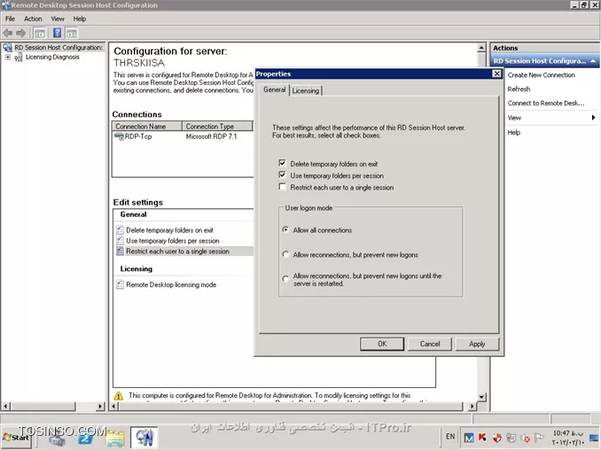Image resolution: width=601 pixels, height=450 pixels.
Task: Click Refresh in the Actions pane
Action: tap(519, 89)
